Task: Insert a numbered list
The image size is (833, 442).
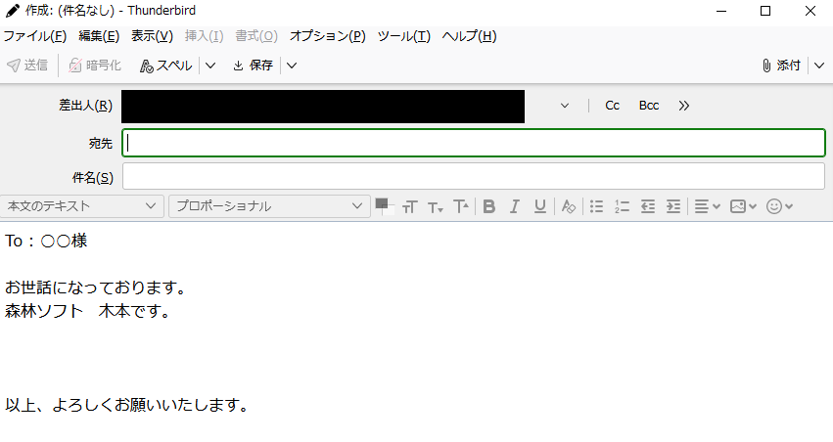Action: [623, 206]
